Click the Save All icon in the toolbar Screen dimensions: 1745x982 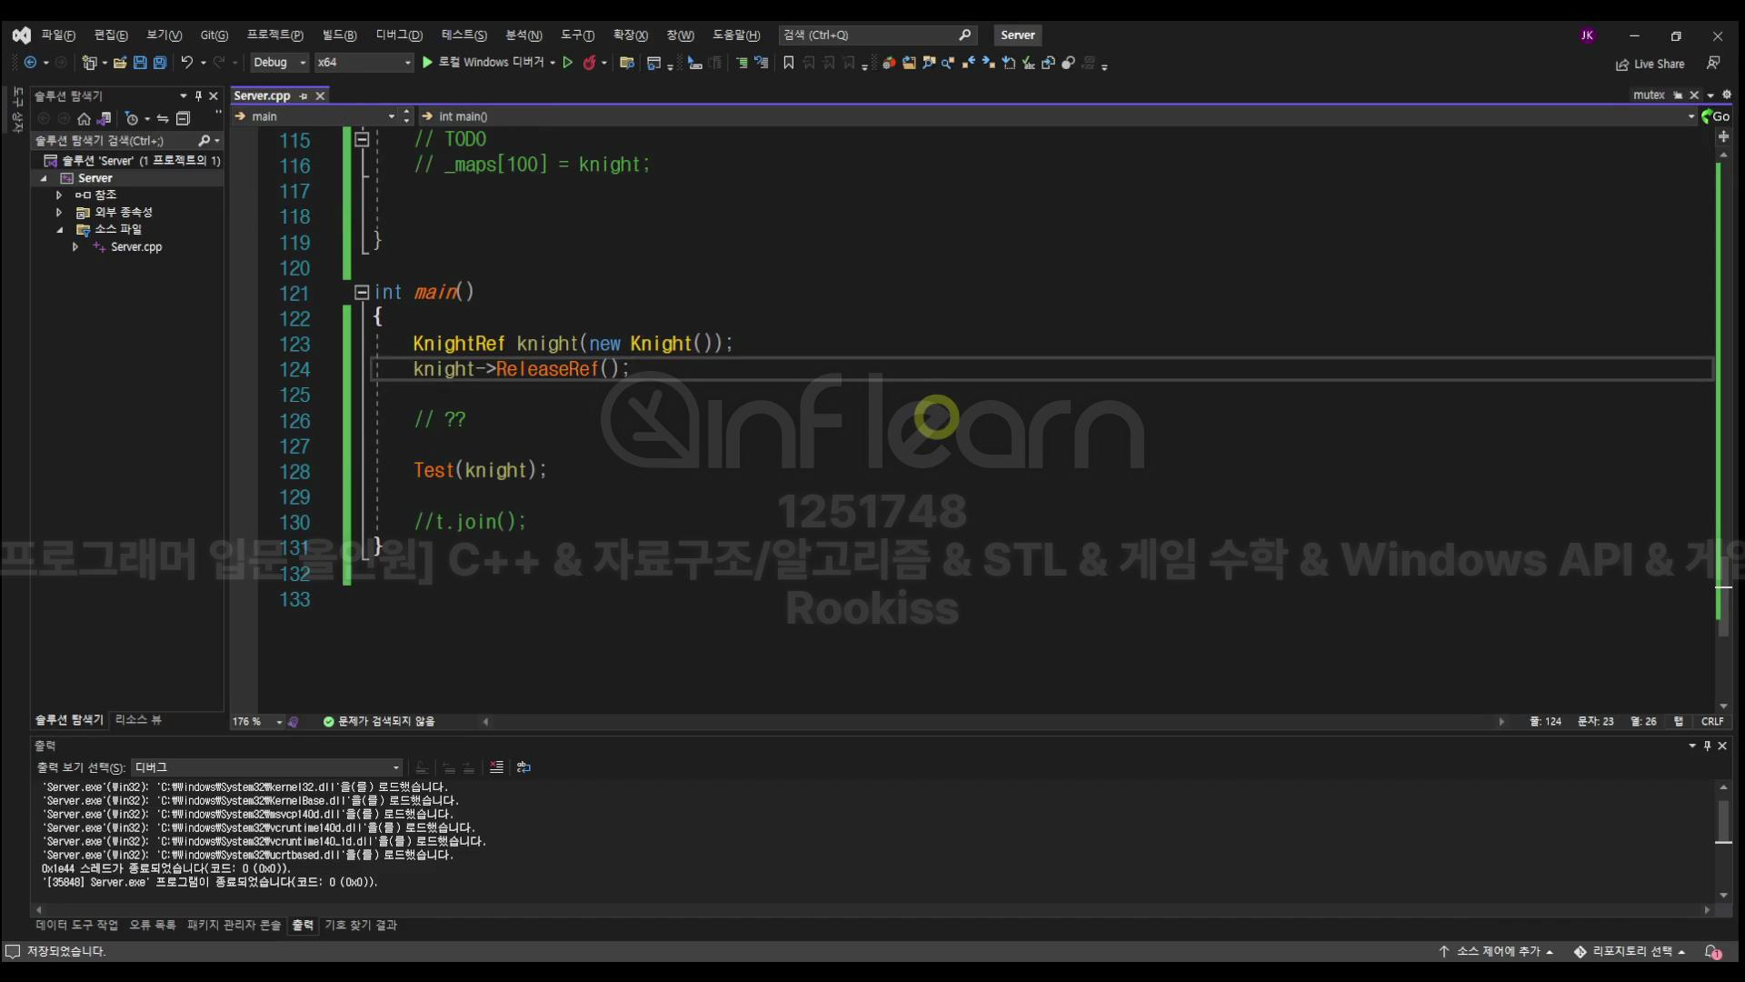[160, 63]
